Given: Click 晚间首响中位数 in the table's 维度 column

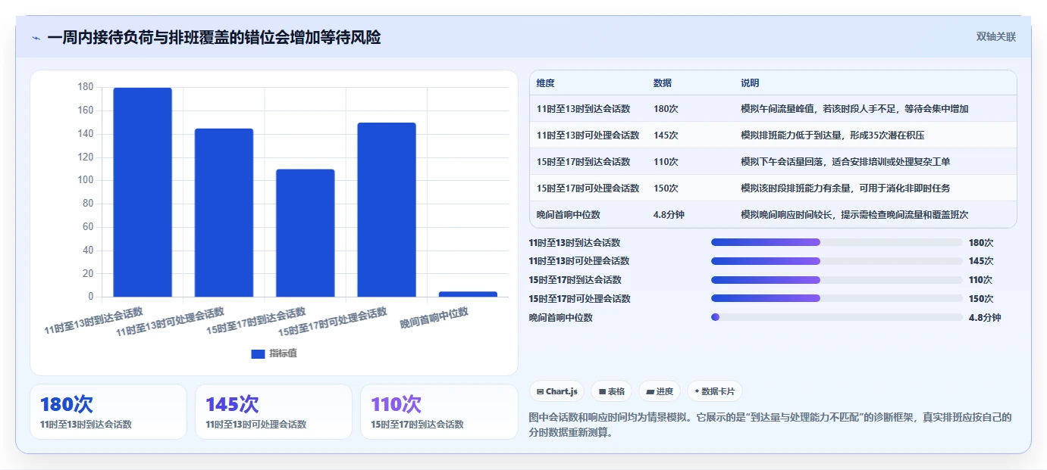Looking at the screenshot, I should tap(568, 215).
